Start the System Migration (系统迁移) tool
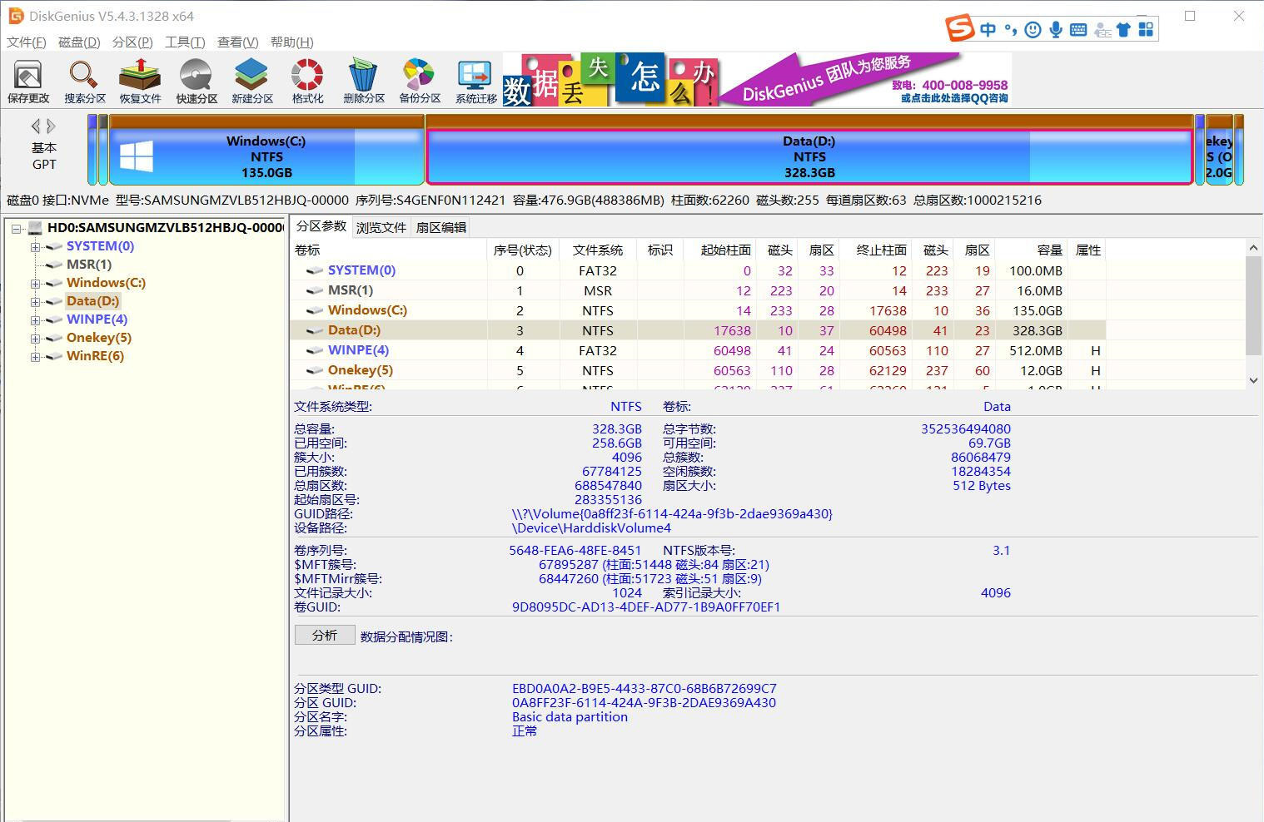 click(475, 82)
